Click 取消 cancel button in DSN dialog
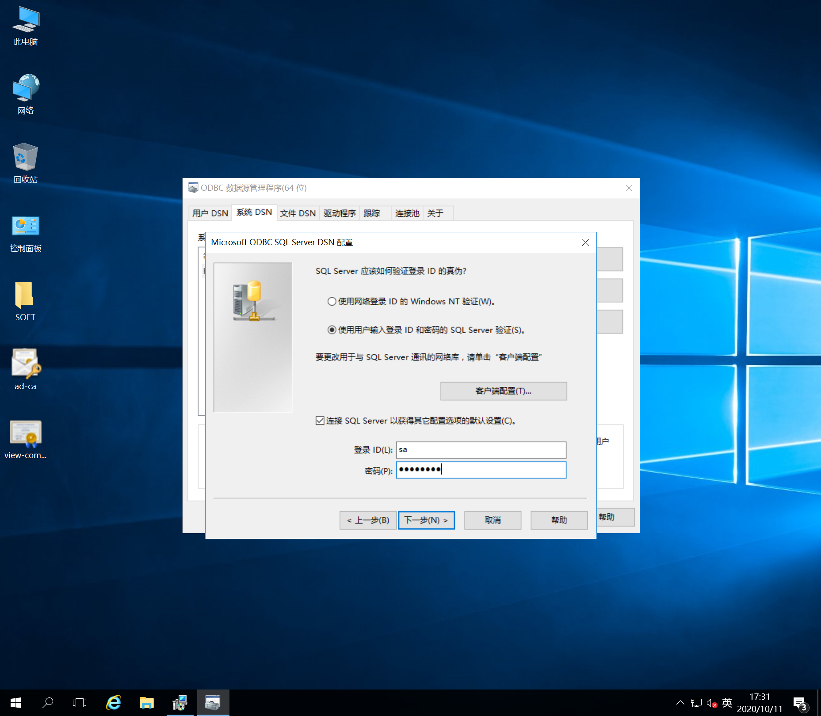 tap(493, 520)
